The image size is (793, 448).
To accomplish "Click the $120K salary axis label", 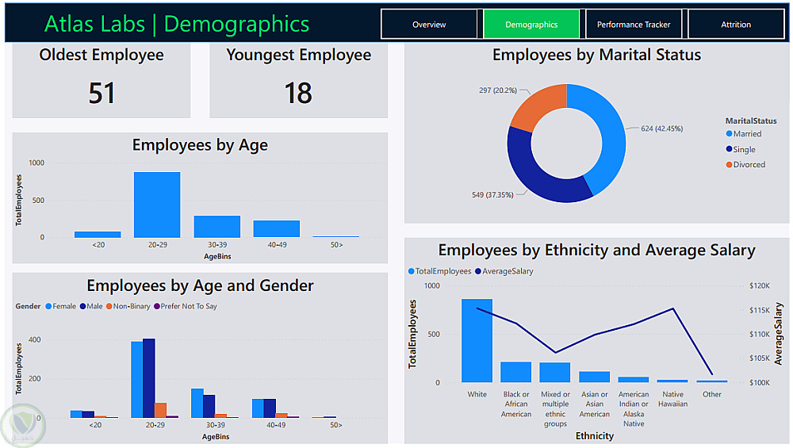I will point(760,285).
